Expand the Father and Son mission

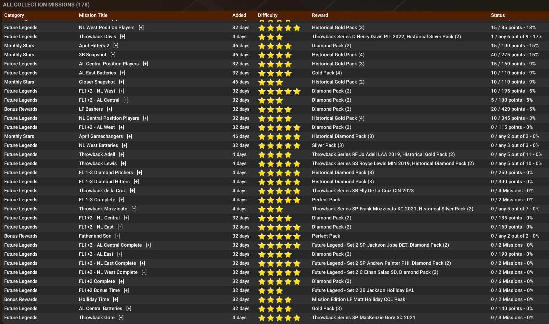click(x=118, y=236)
